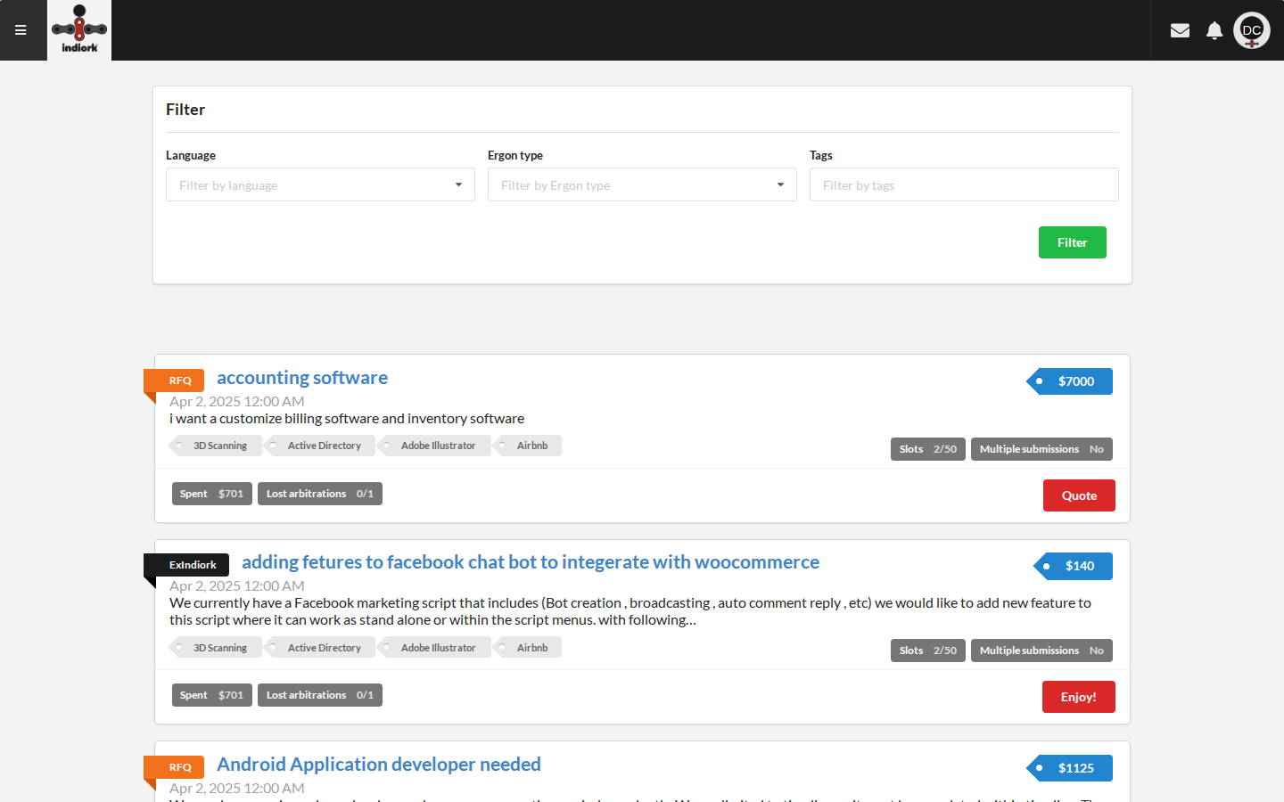The height and width of the screenshot is (802, 1284).
Task: Focus the Filter by tags field
Action: tap(964, 184)
